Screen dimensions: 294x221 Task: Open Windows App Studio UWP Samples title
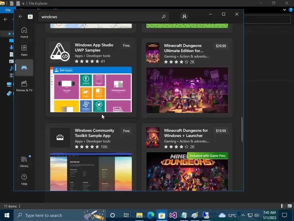point(94,47)
